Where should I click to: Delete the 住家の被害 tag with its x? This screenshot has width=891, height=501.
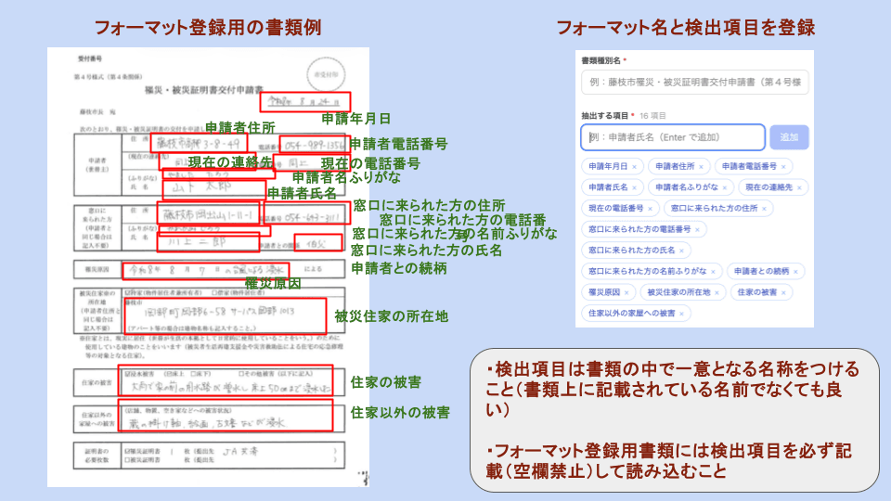(x=783, y=293)
